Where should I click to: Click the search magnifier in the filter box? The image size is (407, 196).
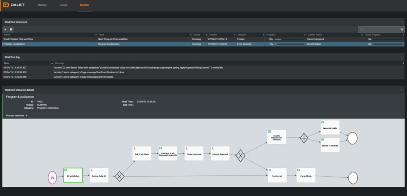401,29
